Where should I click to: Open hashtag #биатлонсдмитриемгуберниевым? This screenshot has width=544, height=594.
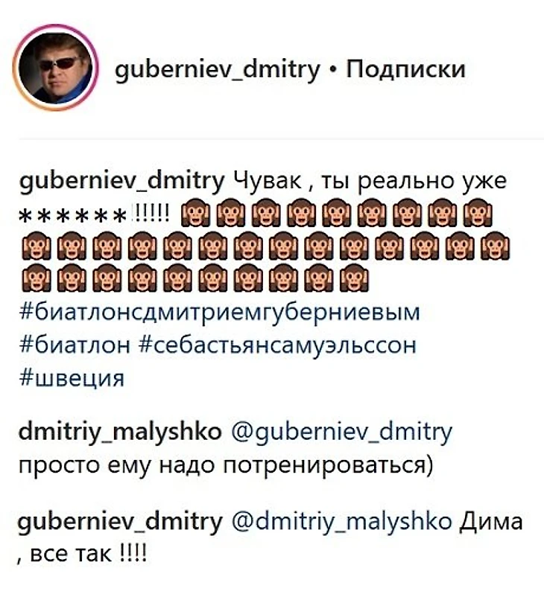coord(219,313)
